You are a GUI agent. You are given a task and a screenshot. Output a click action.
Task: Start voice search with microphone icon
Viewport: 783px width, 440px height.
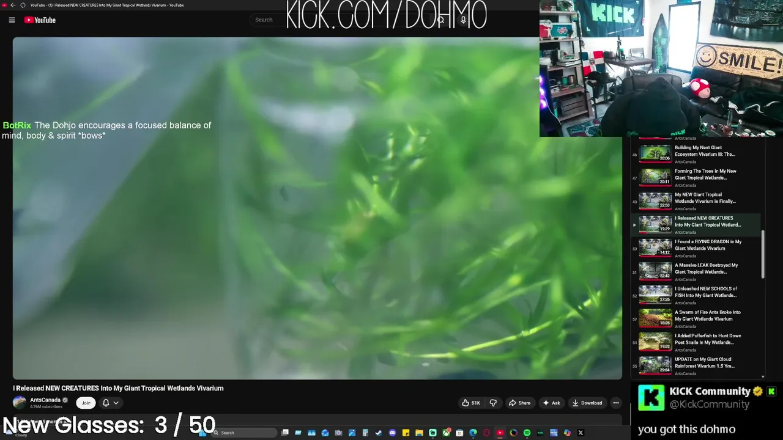coord(463,20)
